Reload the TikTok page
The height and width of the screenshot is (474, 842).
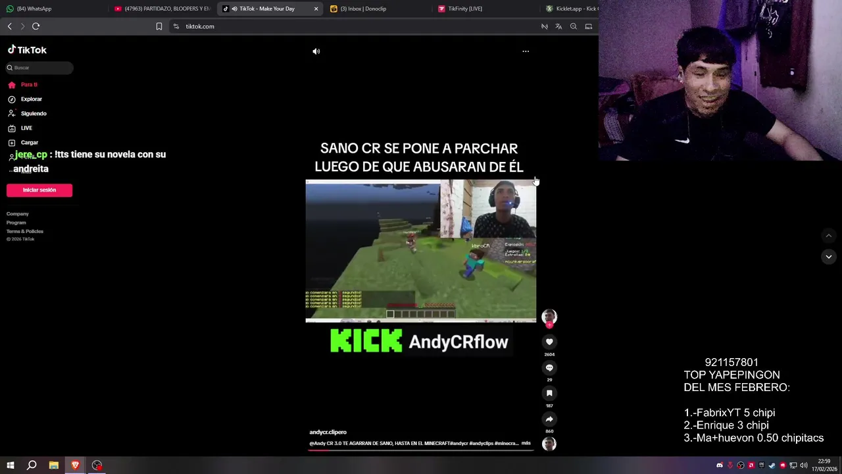36,26
